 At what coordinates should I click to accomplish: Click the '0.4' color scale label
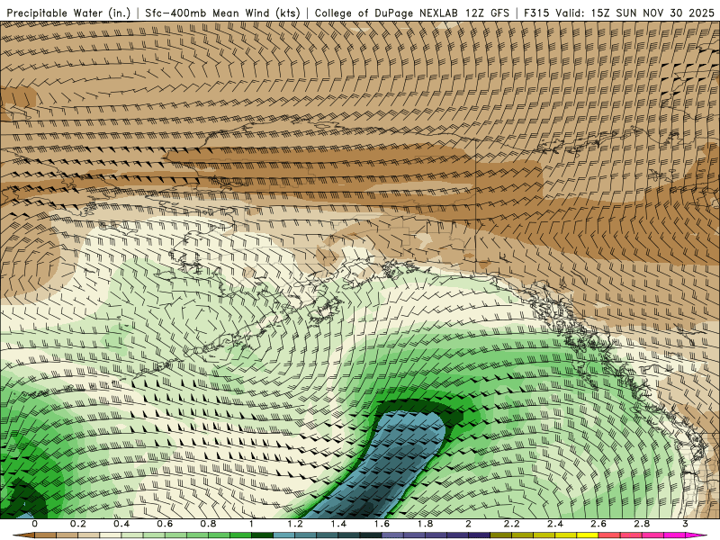click(x=121, y=524)
